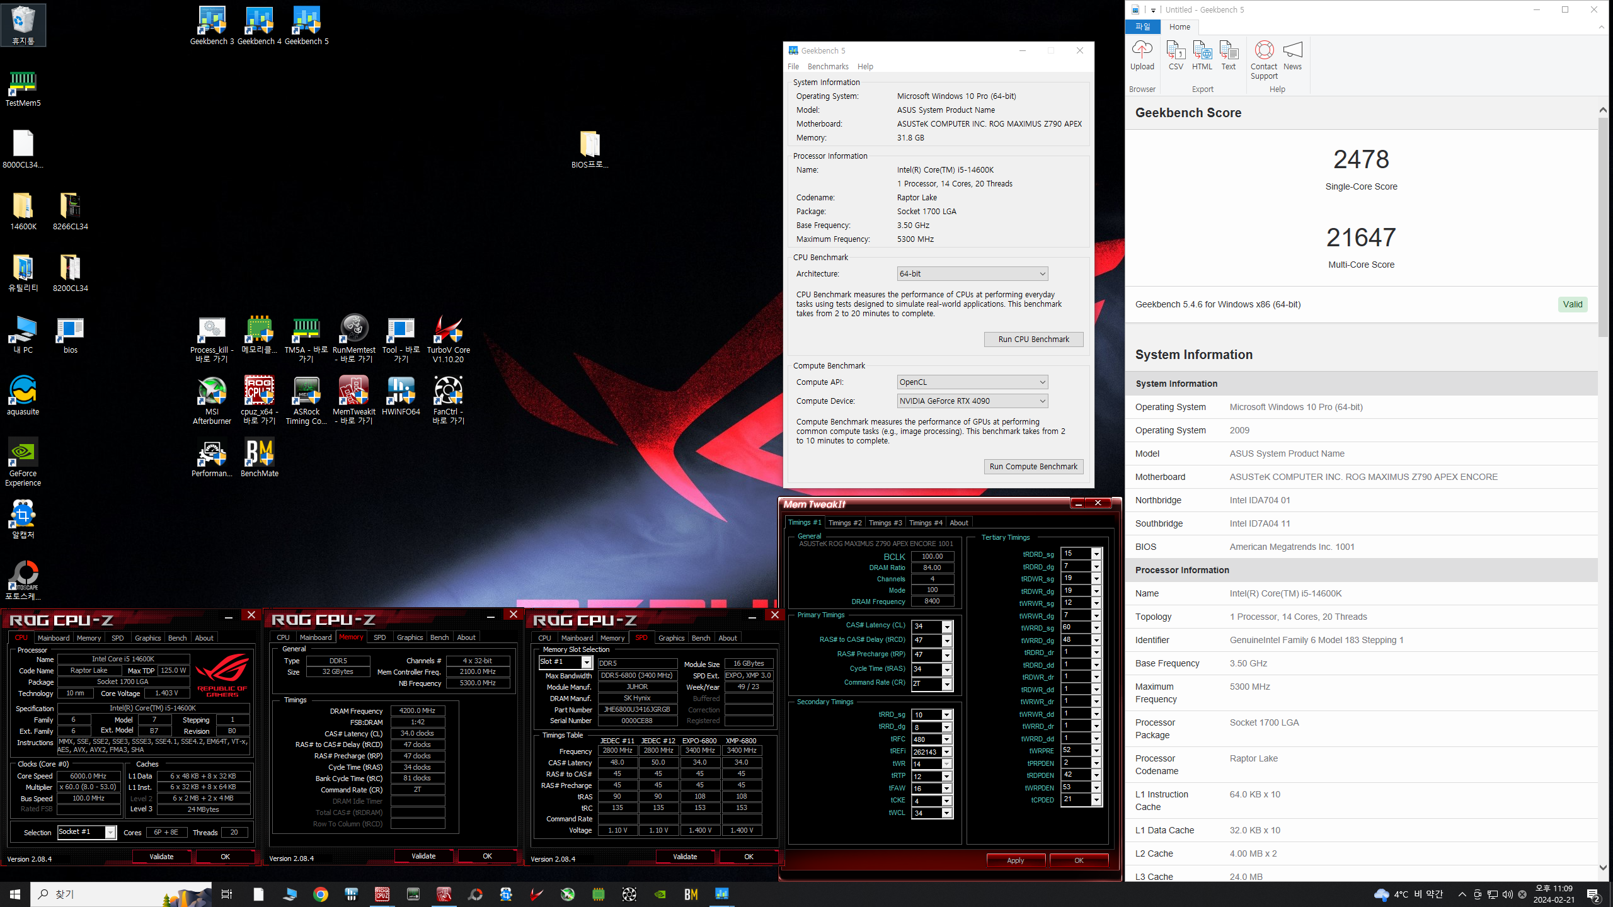Switch to Timings #3 tab in MemTweakIt
This screenshot has width=1613, height=907.
(885, 523)
